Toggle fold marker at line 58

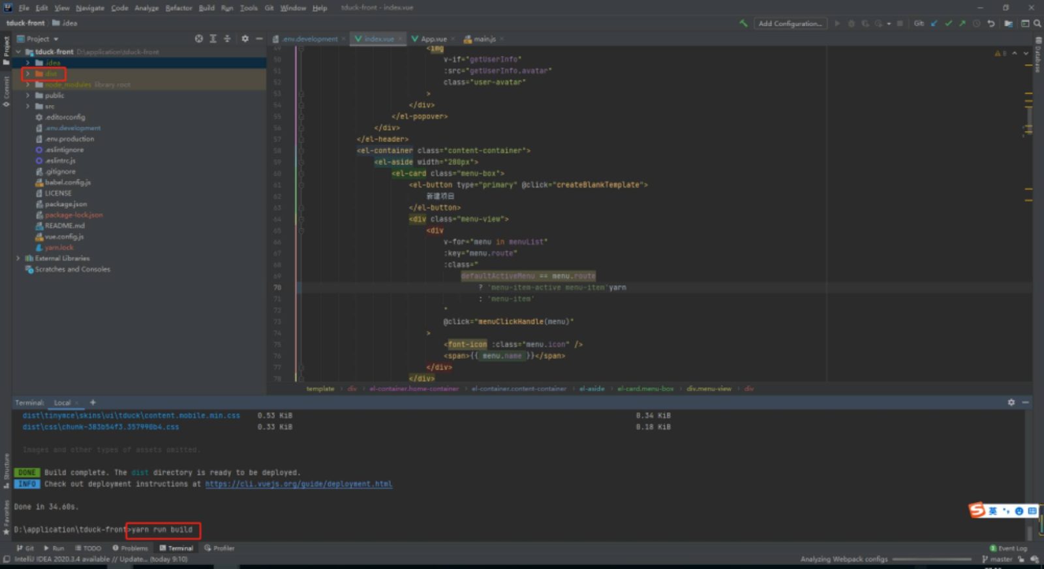(x=301, y=150)
